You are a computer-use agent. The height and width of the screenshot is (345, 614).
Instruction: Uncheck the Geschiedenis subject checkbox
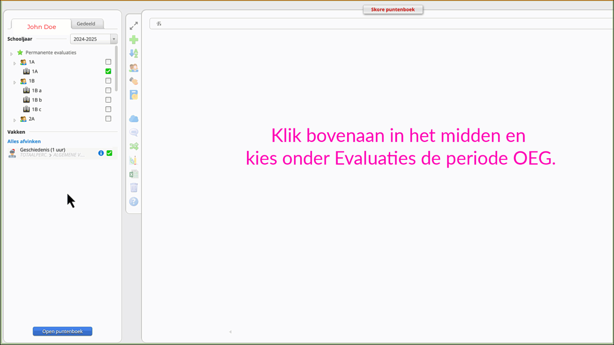pyautogui.click(x=110, y=153)
